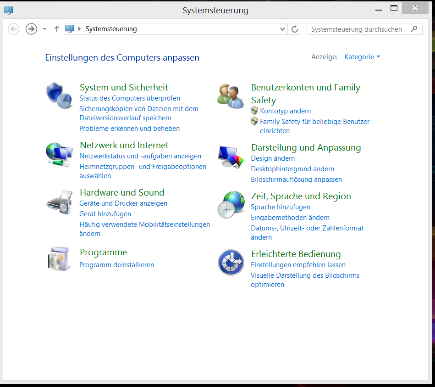Screen dimensions: 435x387
Task: Expand the address bar history dropdown
Action: click(x=282, y=29)
